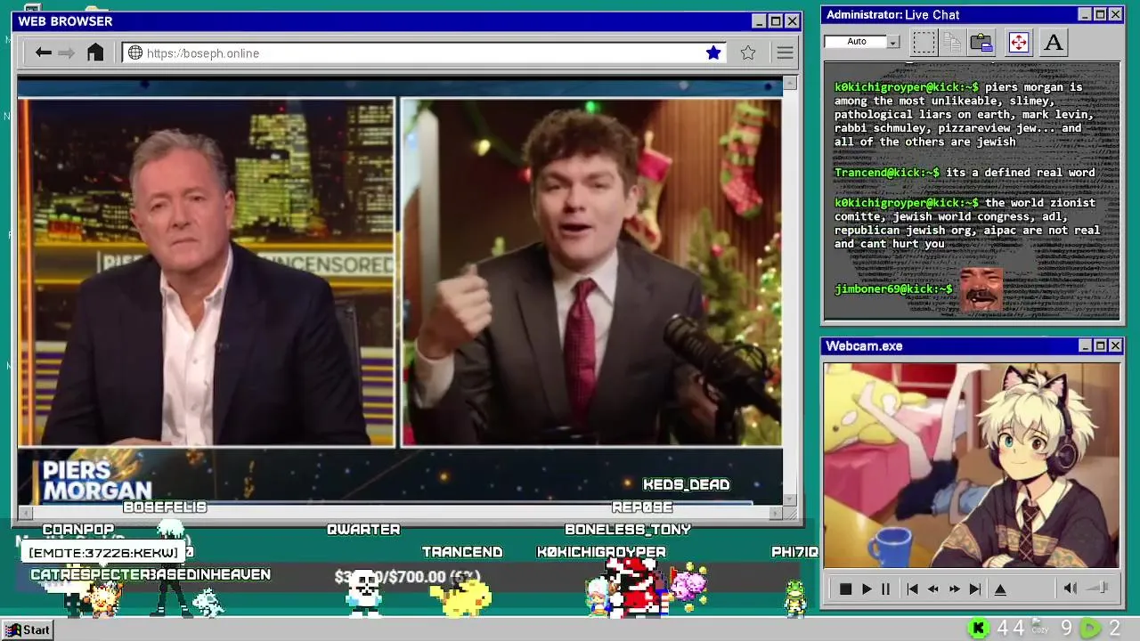Click the eject button in Webcam.exe

1000,588
